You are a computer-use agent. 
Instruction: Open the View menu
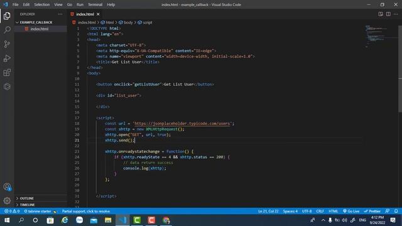[x=58, y=4]
